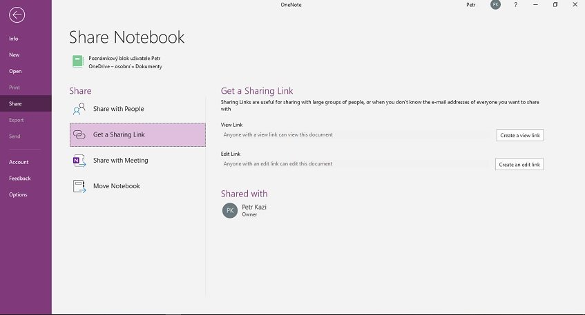Click the Share with People icon
585x315 pixels.
pyautogui.click(x=79, y=109)
